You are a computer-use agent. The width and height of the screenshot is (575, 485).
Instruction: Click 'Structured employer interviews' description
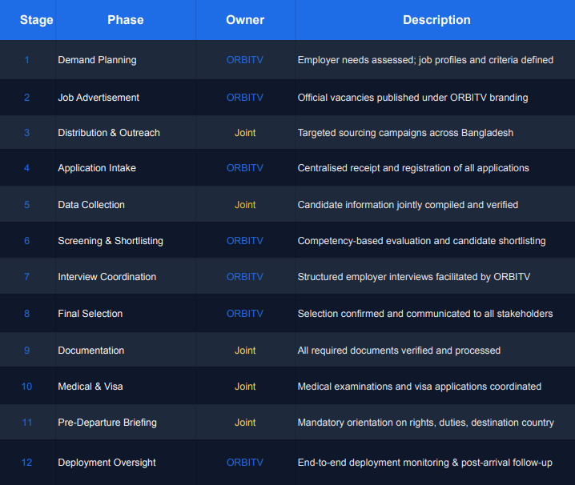click(414, 277)
